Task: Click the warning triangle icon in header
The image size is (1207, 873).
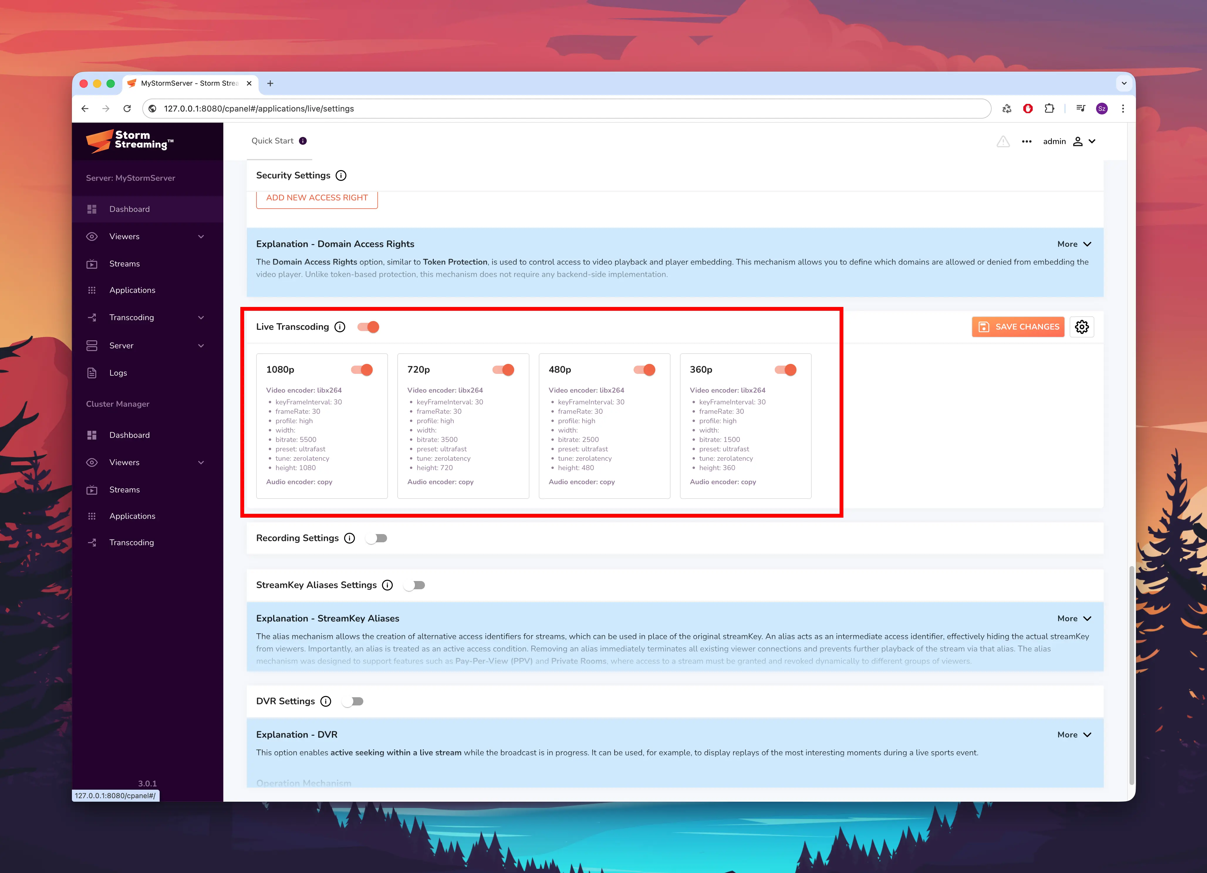Action: point(1003,142)
